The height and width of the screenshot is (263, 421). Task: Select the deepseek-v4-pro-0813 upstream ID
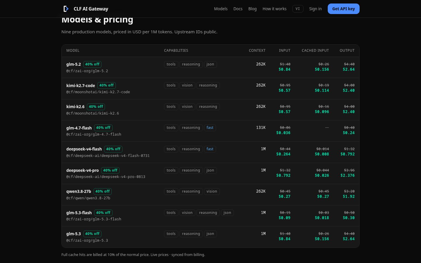click(x=106, y=177)
